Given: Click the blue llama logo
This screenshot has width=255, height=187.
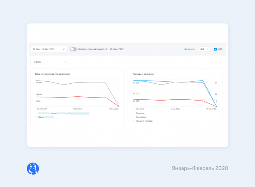Looking at the screenshot, I should pos(33,169).
